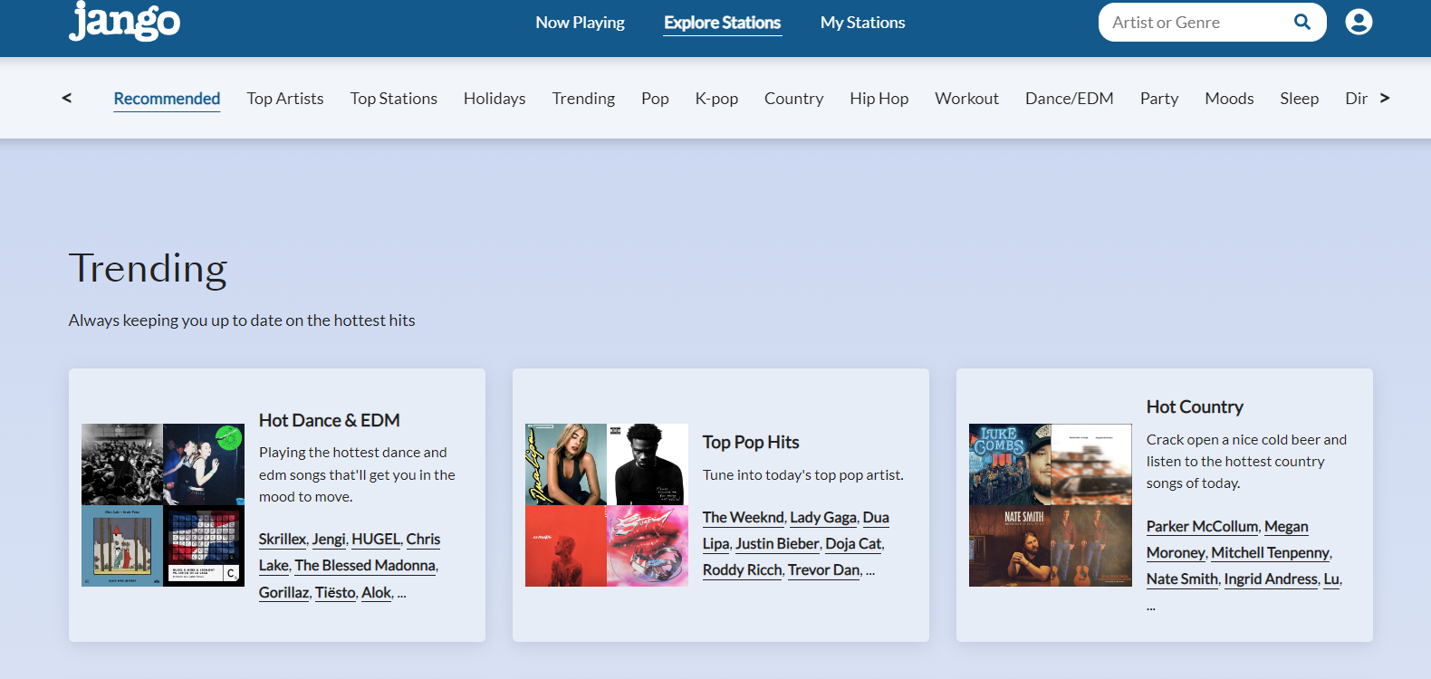The image size is (1431, 679).
Task: Open the Top Pop Hits album collage
Action: coord(607,505)
